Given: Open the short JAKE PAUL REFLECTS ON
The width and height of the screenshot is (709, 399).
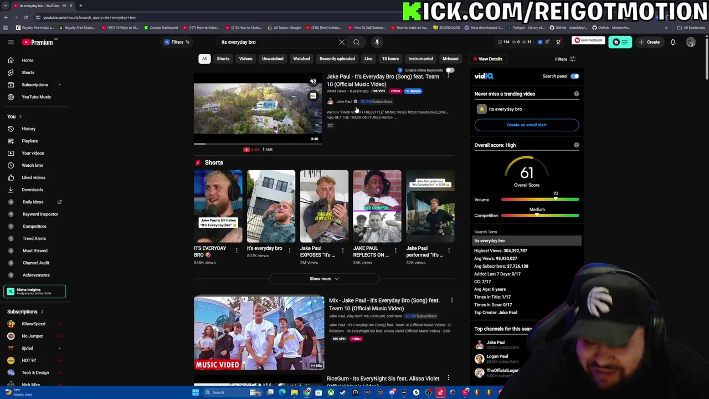Looking at the screenshot, I should [377, 206].
